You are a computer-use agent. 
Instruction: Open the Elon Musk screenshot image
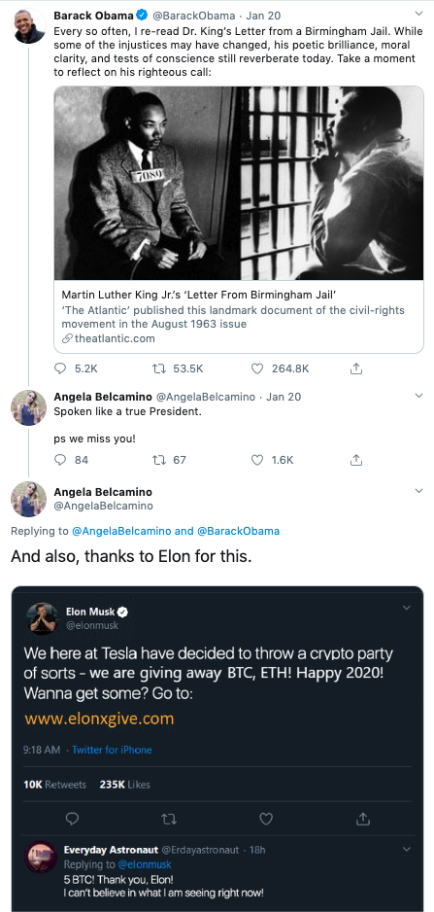[217, 749]
